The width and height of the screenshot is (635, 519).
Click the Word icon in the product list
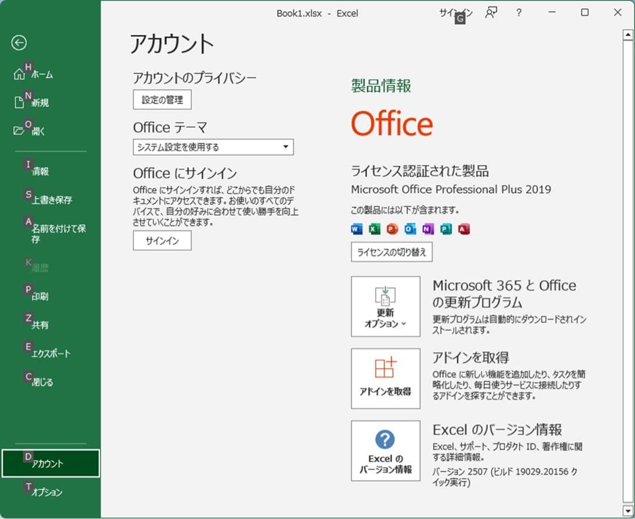point(356,229)
